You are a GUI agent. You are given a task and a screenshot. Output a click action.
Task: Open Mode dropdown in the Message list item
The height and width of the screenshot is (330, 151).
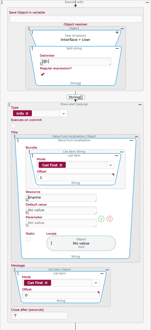click(x=96, y=283)
